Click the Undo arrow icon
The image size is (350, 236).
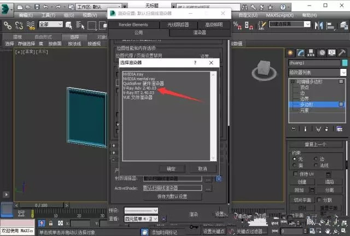(x=46, y=7)
